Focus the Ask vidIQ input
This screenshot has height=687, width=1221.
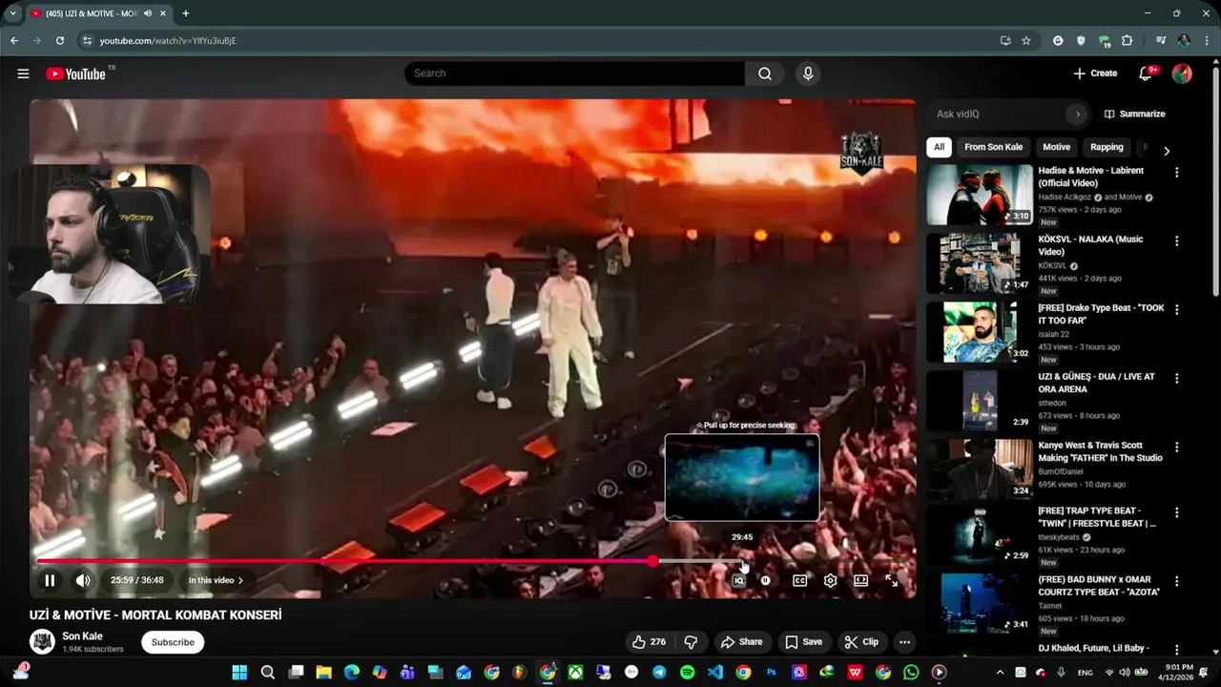997,114
